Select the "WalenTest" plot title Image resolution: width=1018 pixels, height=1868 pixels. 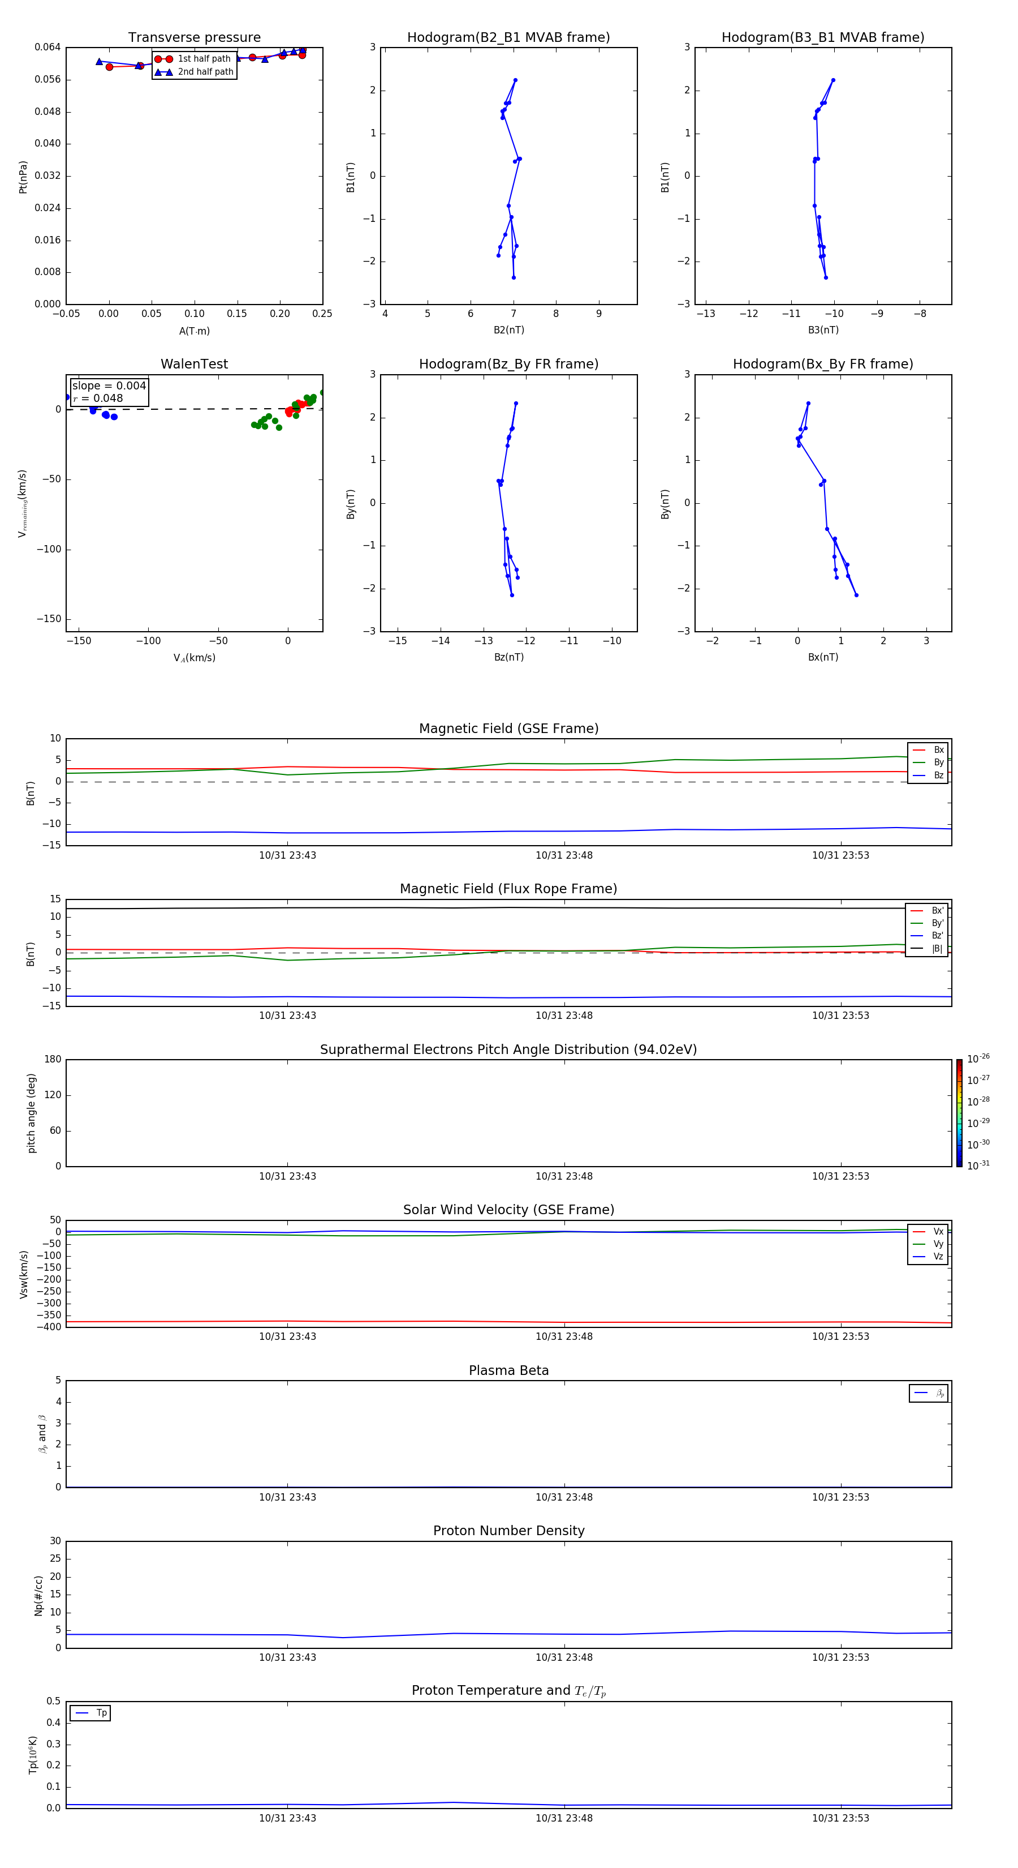point(194,364)
